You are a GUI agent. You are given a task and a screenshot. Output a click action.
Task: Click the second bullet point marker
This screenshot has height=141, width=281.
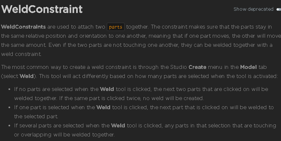click(x=9, y=107)
